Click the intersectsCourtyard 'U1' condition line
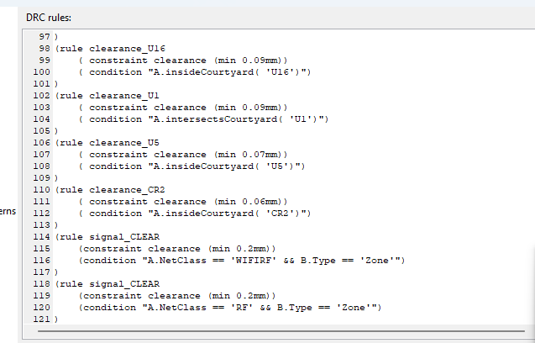Screen dimensions: 535x343 [204, 119]
